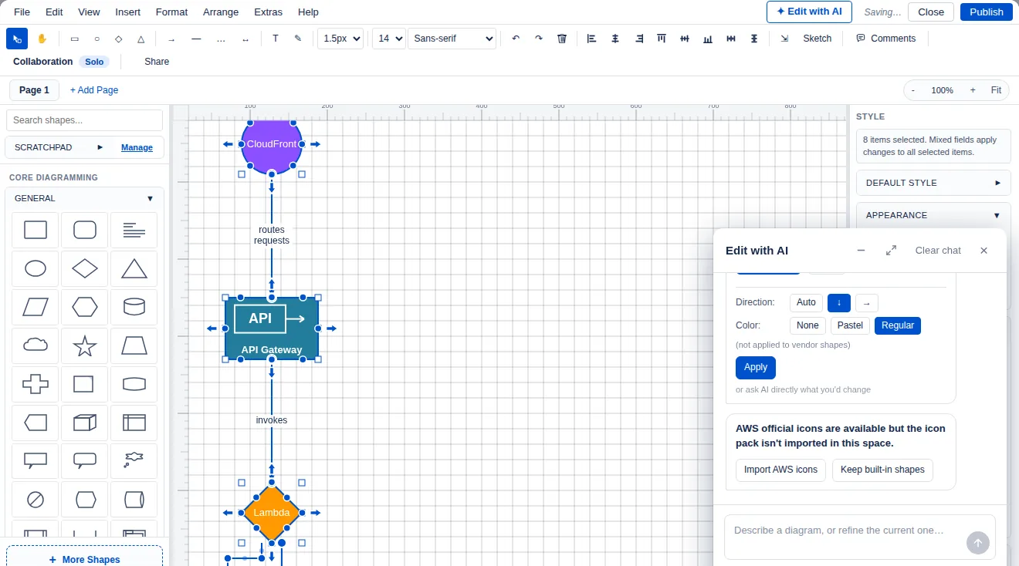Select the pencil freehand tool
Image resolution: width=1019 pixels, height=566 pixels.
click(298, 39)
